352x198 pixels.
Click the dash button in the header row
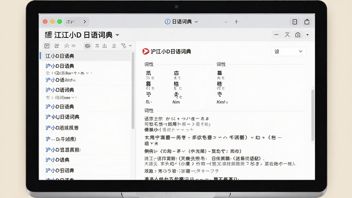[x=277, y=35]
